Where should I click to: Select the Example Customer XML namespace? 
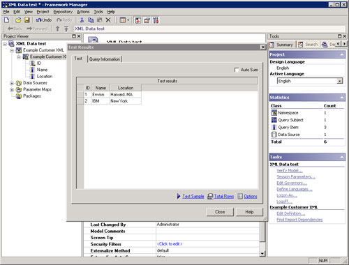[x=43, y=50]
